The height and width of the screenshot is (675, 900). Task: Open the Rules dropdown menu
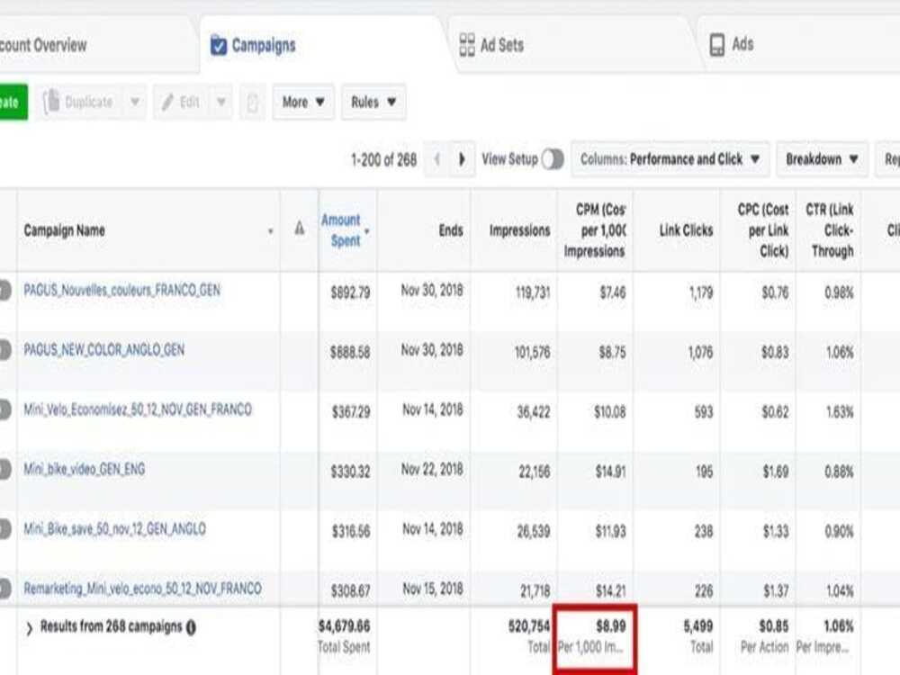click(373, 103)
